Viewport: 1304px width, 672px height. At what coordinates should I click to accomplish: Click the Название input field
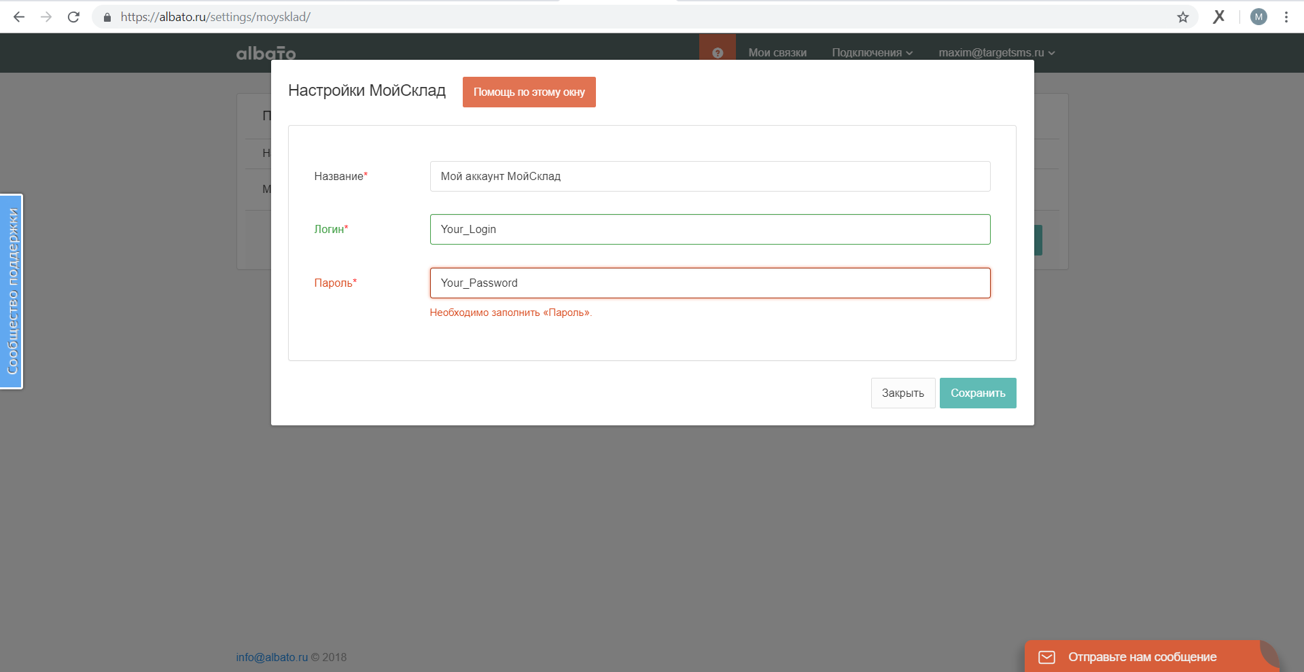[710, 177]
